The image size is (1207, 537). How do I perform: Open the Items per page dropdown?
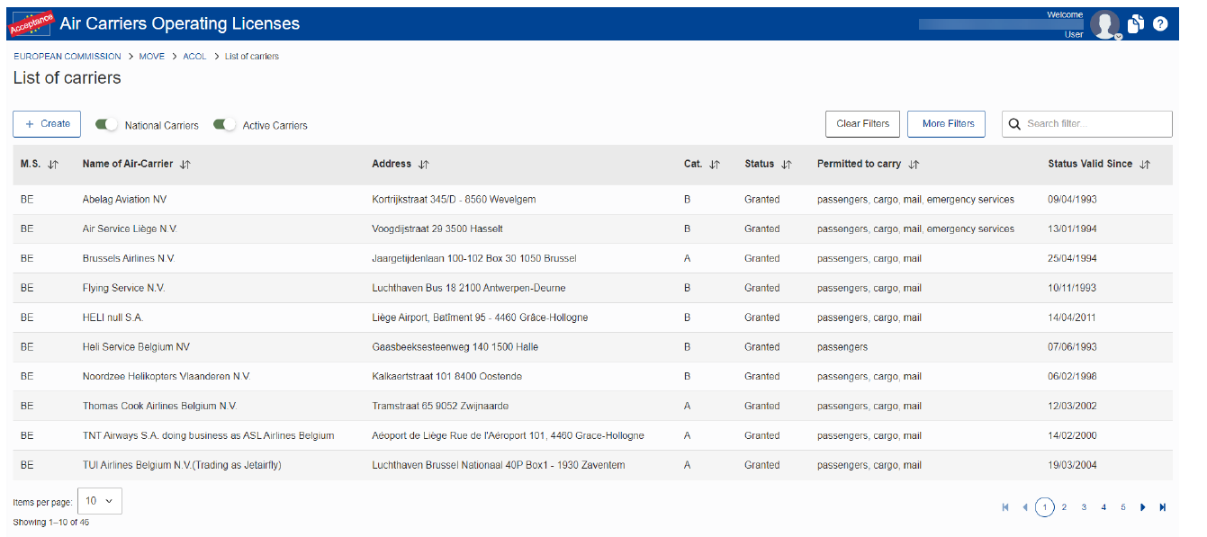pyautogui.click(x=99, y=501)
